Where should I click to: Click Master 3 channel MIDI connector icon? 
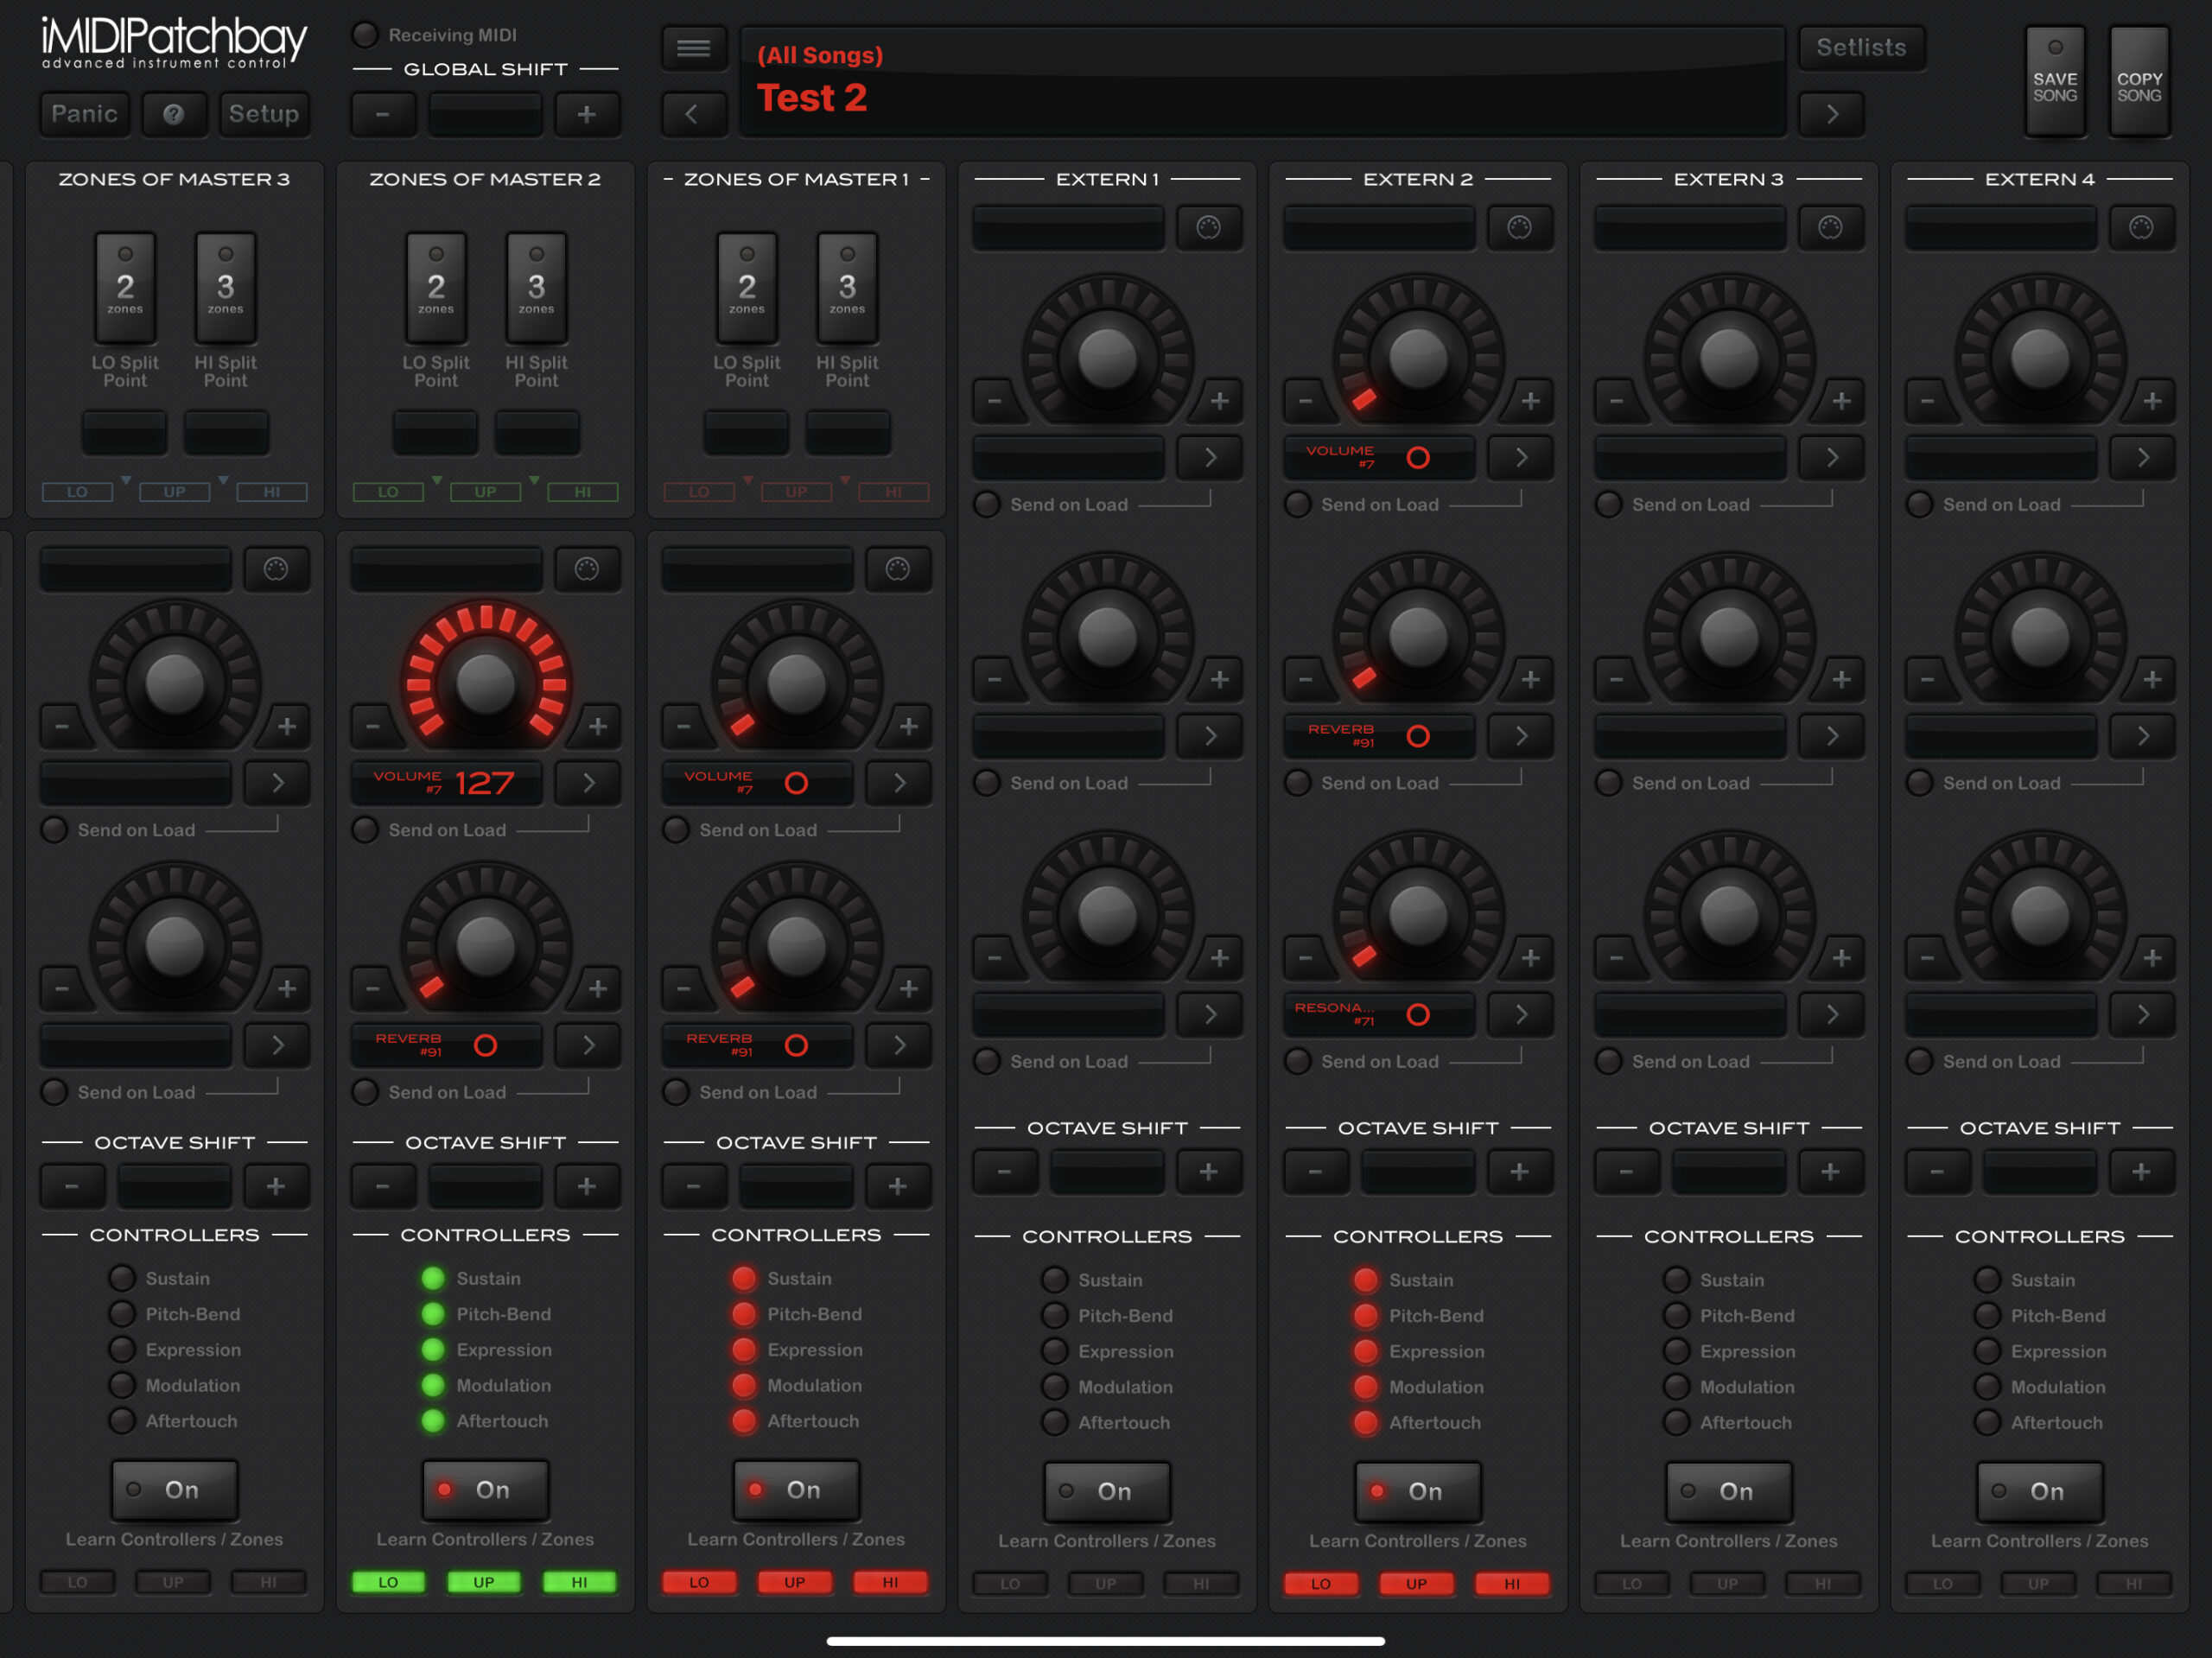coord(276,569)
